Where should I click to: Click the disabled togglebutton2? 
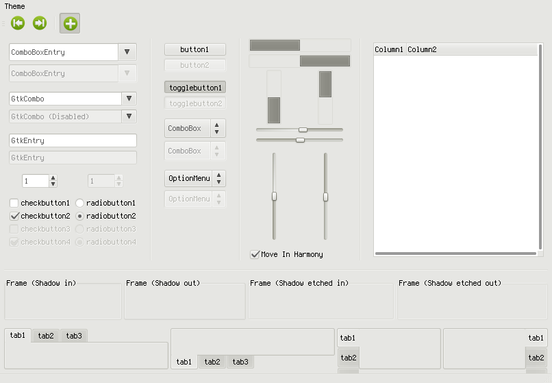tap(195, 103)
